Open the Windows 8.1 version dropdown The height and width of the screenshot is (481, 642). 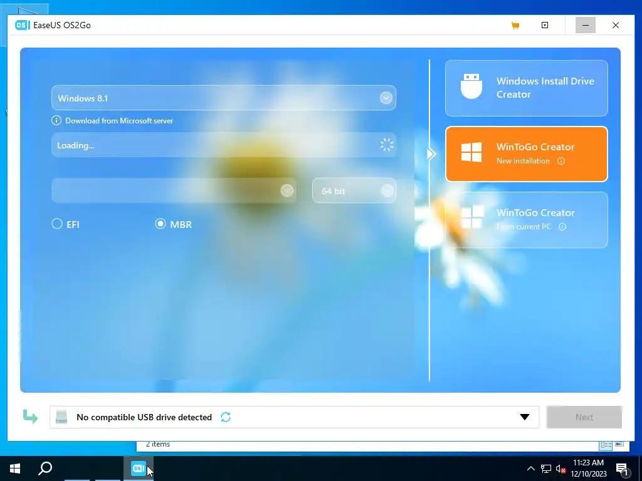[x=224, y=98]
